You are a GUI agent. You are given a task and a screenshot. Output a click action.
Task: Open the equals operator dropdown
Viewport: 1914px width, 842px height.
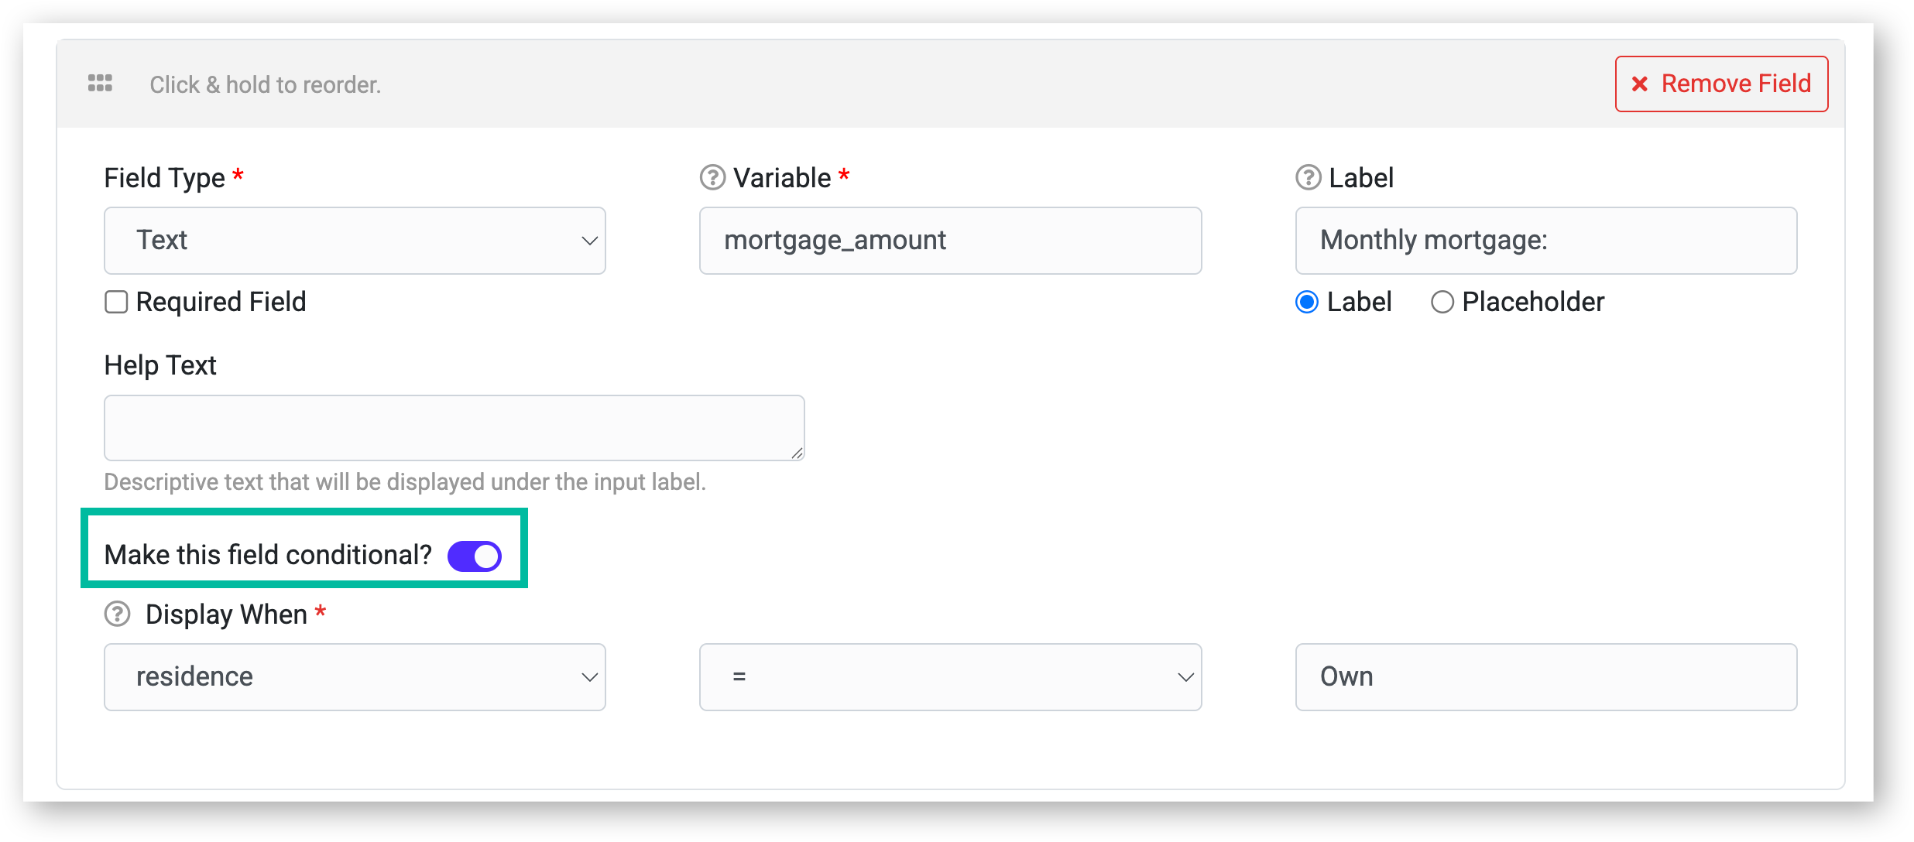tap(950, 677)
